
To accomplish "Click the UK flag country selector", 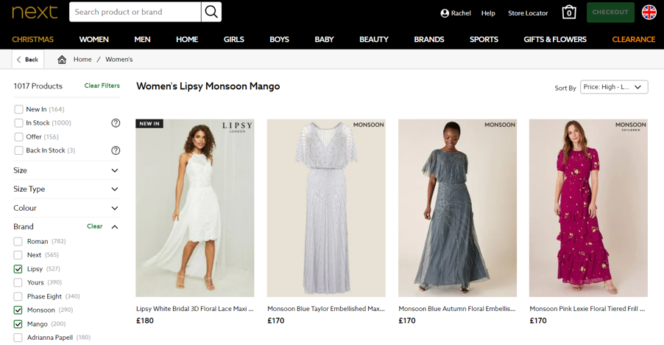I will click(649, 13).
